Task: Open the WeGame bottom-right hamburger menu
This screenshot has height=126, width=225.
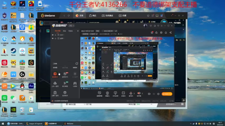Action: [182, 104]
